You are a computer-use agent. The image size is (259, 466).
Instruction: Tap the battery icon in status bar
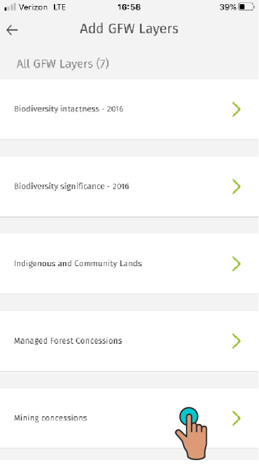(246, 7)
